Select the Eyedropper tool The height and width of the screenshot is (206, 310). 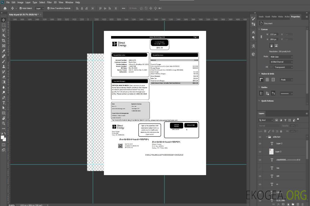(4, 51)
